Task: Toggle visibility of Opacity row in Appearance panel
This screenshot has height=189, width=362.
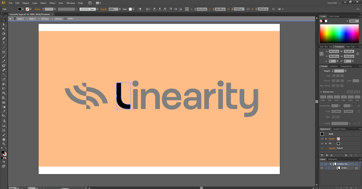Action: pos(322,148)
